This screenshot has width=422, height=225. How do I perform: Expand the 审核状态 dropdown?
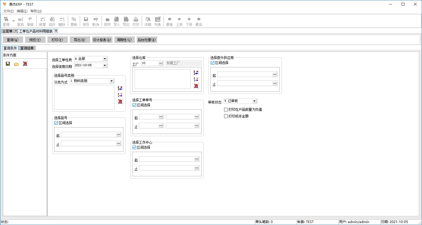click(254, 101)
